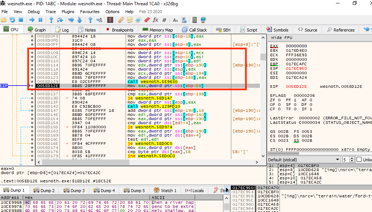Open the Debug menu
Viewport: 372px width, 212px height.
coord(34,12)
